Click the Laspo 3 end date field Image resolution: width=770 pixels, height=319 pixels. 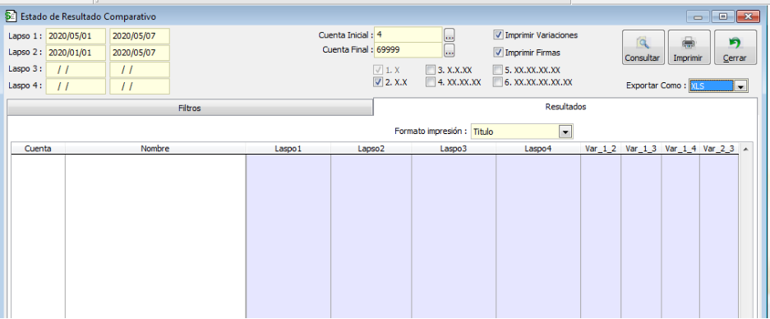[x=140, y=69]
